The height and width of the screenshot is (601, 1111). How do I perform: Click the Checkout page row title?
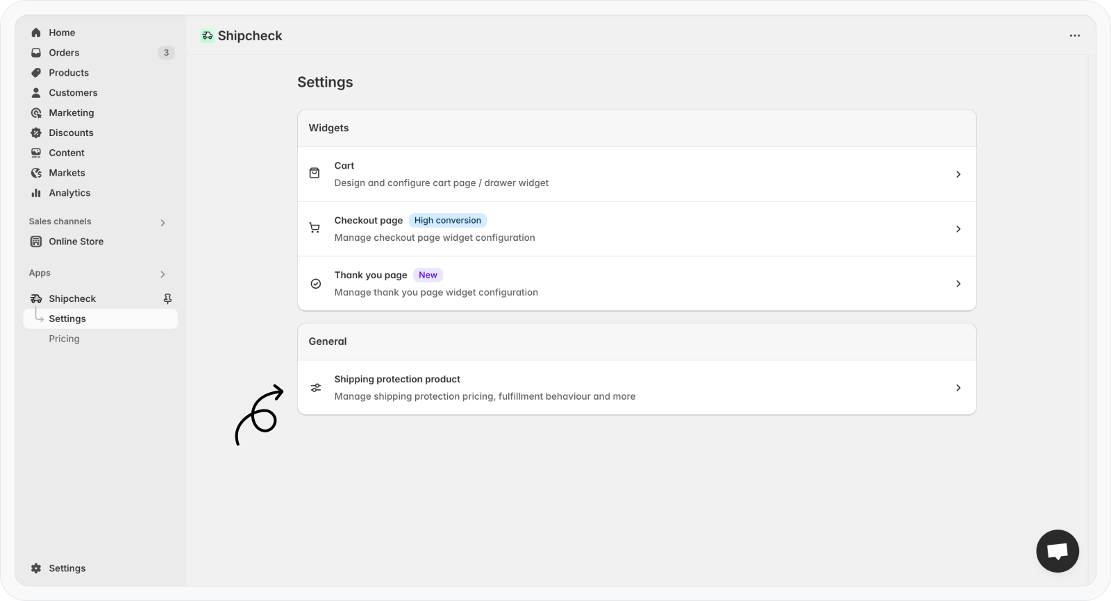[369, 221]
